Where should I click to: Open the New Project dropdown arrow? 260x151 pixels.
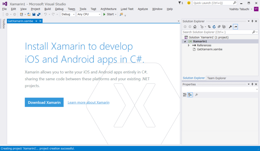coord(25,14)
